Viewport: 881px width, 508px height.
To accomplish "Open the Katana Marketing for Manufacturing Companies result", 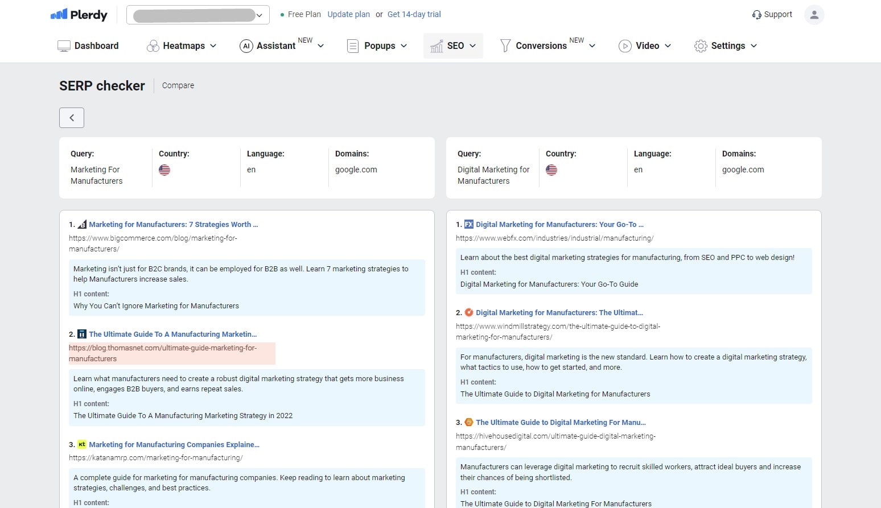I will click(174, 445).
